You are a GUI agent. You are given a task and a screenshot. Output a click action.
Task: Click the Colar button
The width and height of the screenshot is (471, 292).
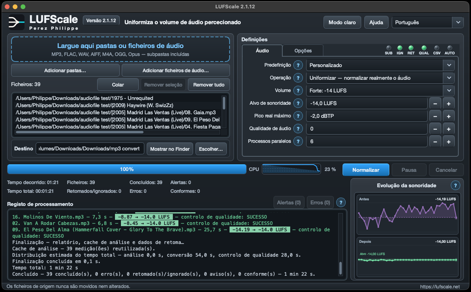[118, 85]
